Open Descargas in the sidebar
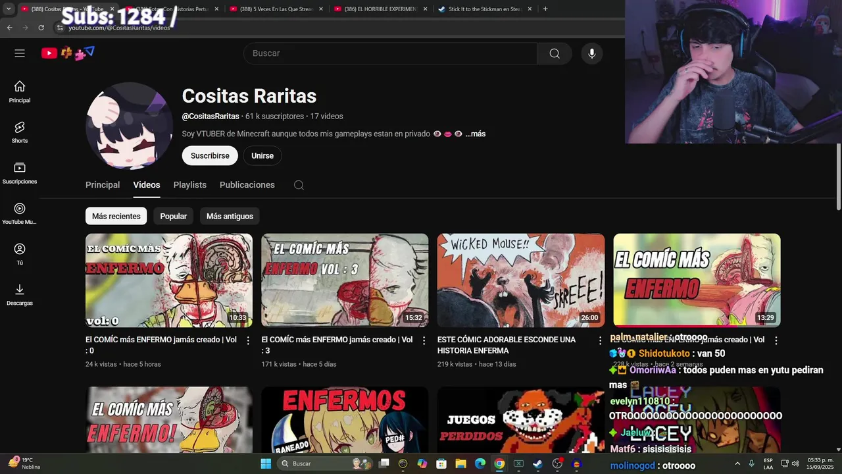This screenshot has height=474, width=842. [x=20, y=295]
